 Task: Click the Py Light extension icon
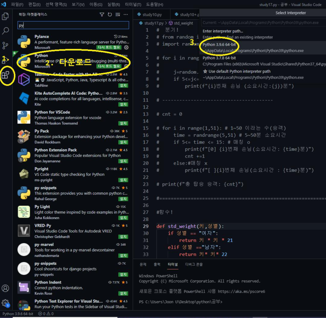click(x=24, y=212)
